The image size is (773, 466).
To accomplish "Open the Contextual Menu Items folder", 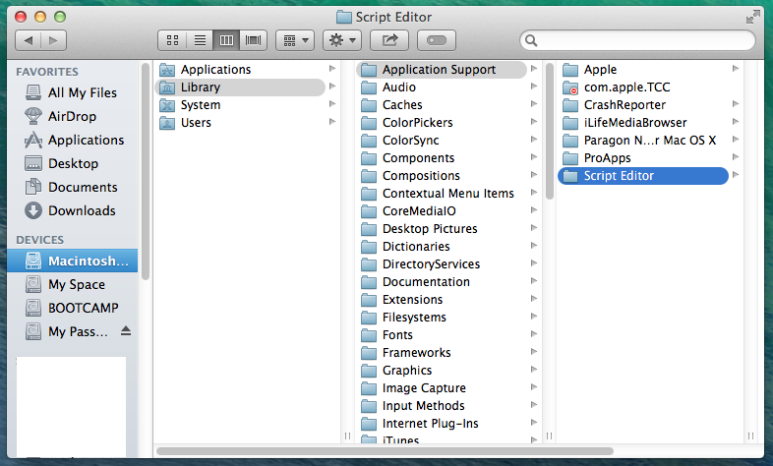I will [442, 194].
